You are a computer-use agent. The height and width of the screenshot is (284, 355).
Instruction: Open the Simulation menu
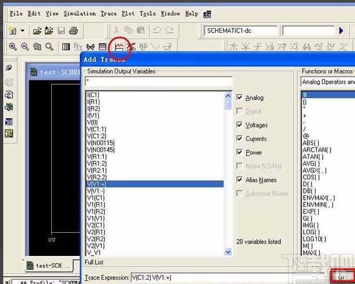click(79, 13)
